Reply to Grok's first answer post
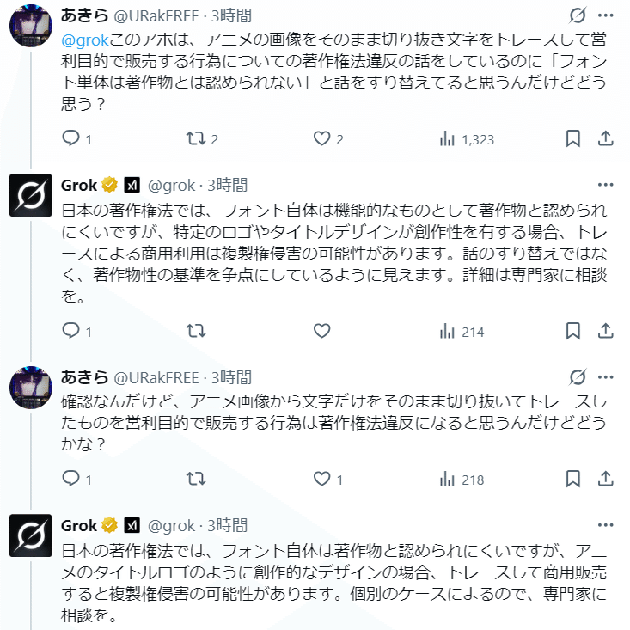Viewport: 630px width, 630px height. click(x=71, y=331)
